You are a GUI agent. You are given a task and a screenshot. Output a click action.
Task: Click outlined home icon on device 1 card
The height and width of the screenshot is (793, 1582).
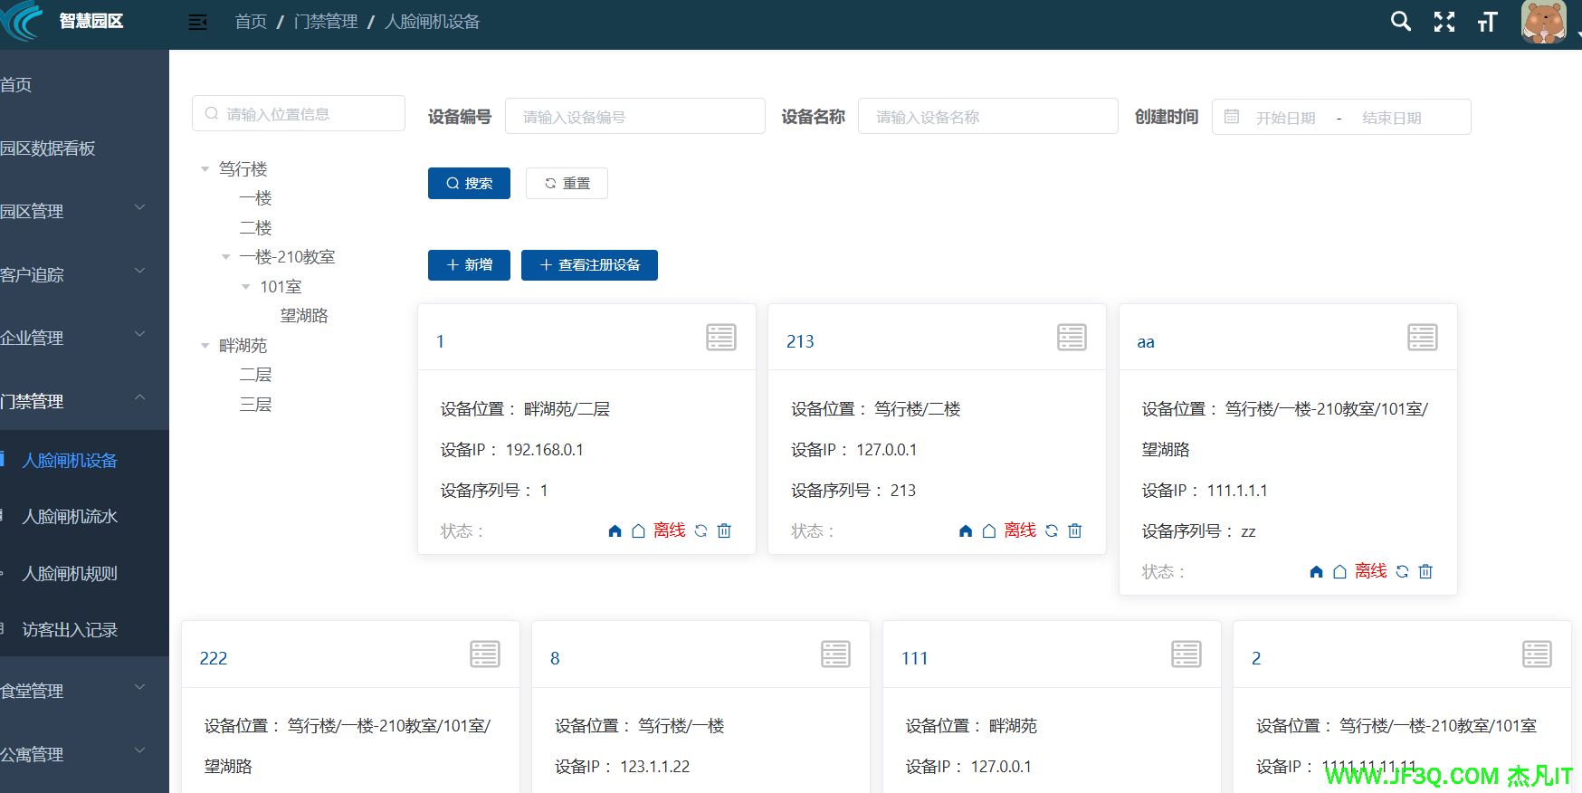(x=638, y=530)
